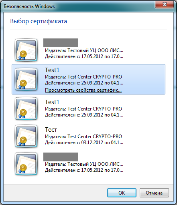The image size is (177, 205).
Task: Select the first certificate icon from Тестовый УЦ
Action: point(26,50)
